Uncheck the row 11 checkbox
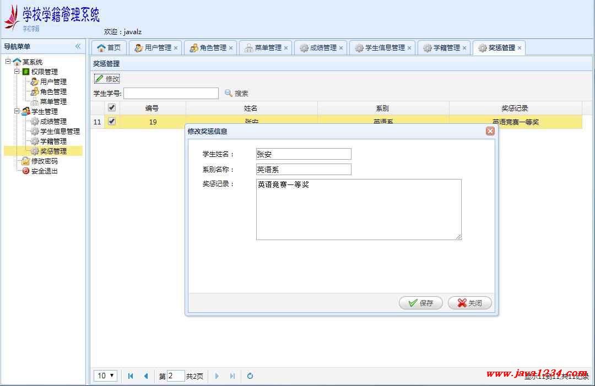 pos(112,122)
